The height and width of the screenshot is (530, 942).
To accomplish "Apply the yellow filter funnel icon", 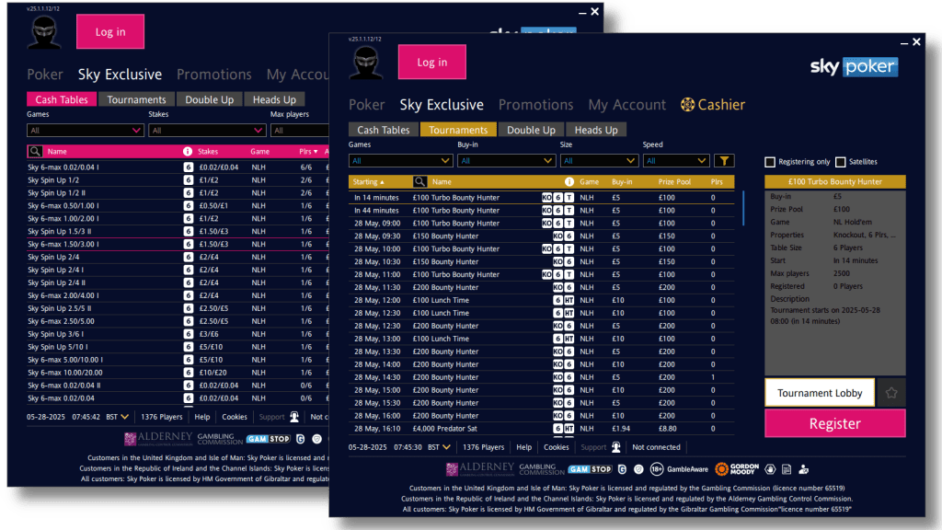I will [724, 160].
